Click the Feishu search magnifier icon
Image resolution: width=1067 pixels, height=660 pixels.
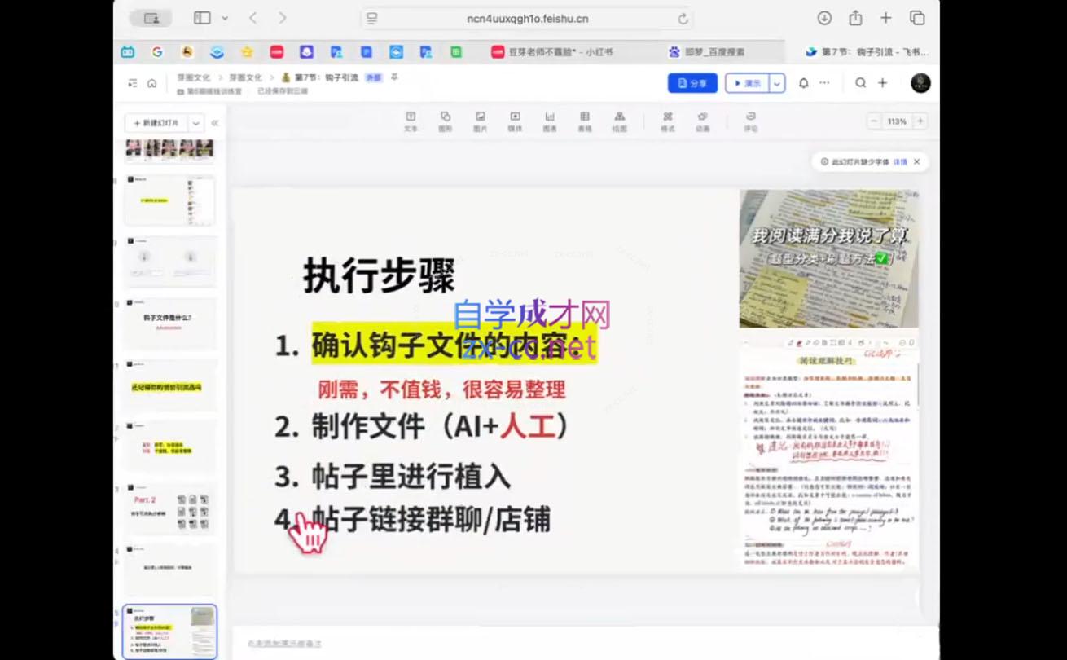pos(861,83)
